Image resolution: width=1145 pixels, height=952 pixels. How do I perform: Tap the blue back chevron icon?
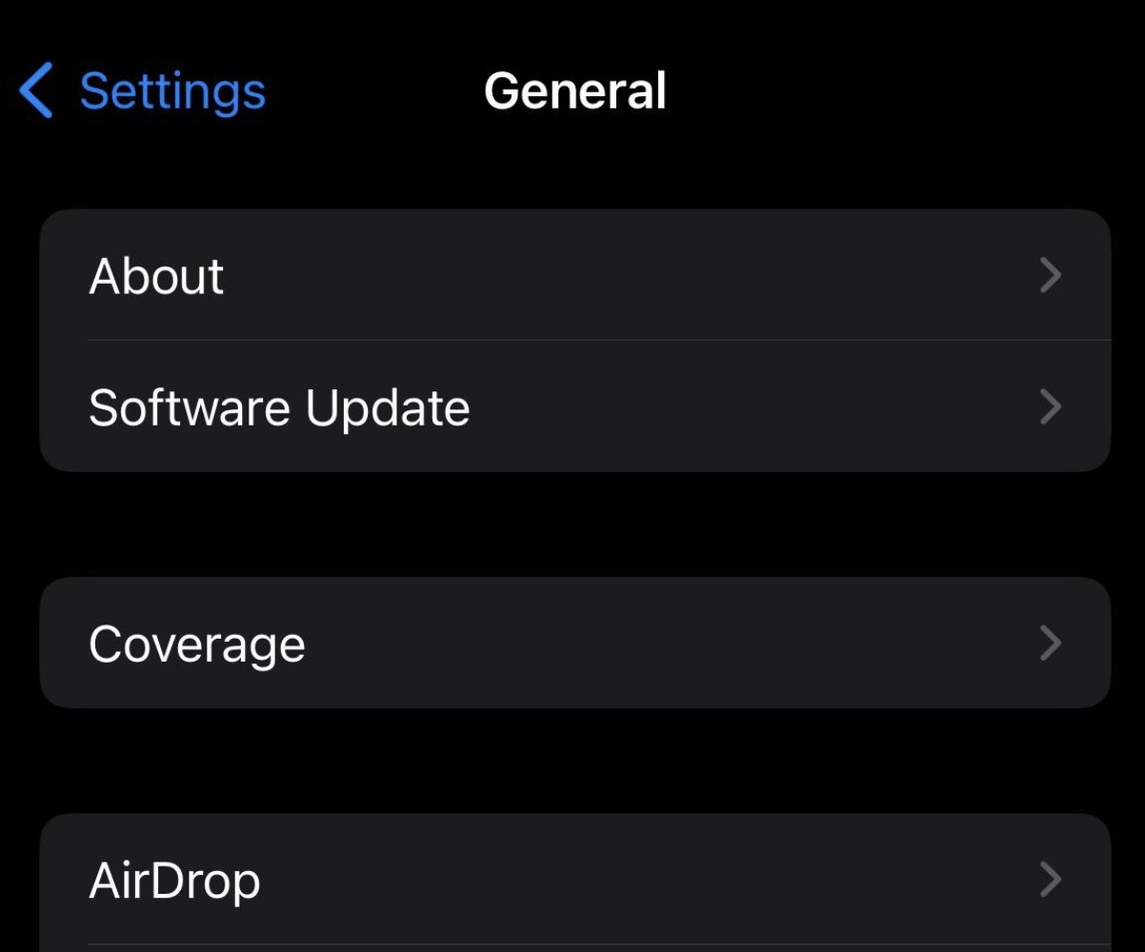(36, 91)
